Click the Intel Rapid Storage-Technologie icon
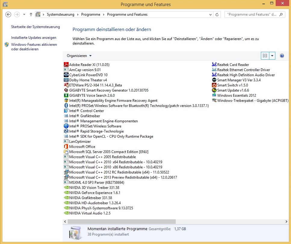Viewport: 291px width, 244px height. point(66,131)
